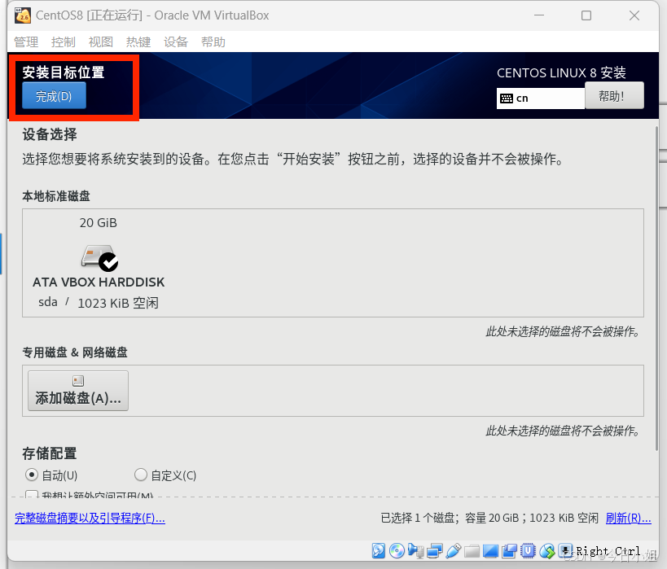Screen dimensions: 667x569
Task: Click the VirtualBox title bar logo
Action: tap(23, 15)
